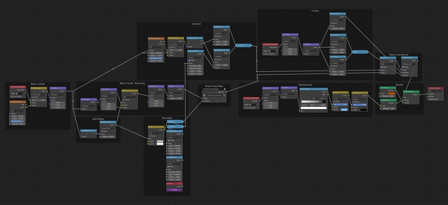This screenshot has width=448, height=205.
Task: Open Ground Map Range Linear interpolation dropdown
Action: tap(195, 58)
